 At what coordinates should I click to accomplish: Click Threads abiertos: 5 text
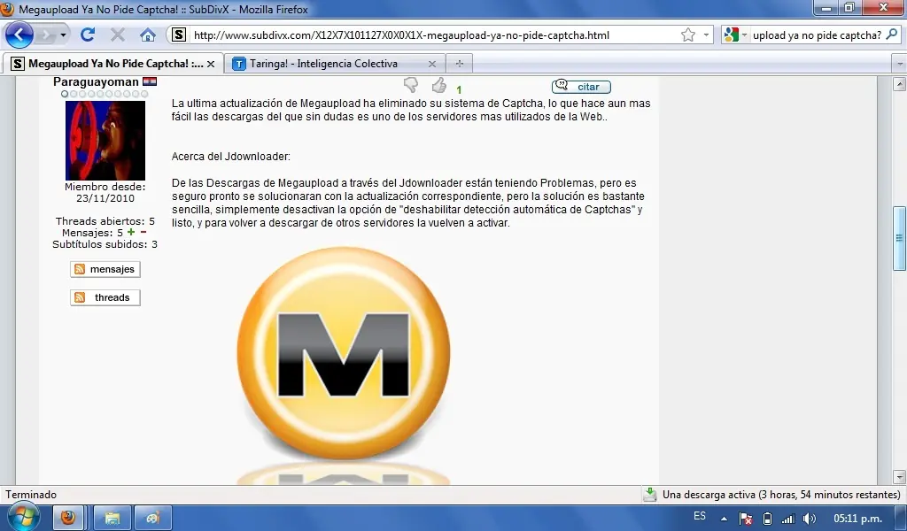pyautogui.click(x=105, y=221)
